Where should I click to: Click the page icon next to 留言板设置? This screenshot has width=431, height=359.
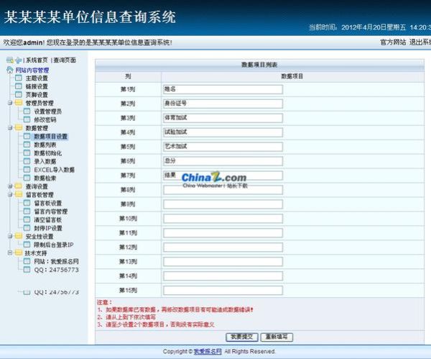(x=27, y=203)
